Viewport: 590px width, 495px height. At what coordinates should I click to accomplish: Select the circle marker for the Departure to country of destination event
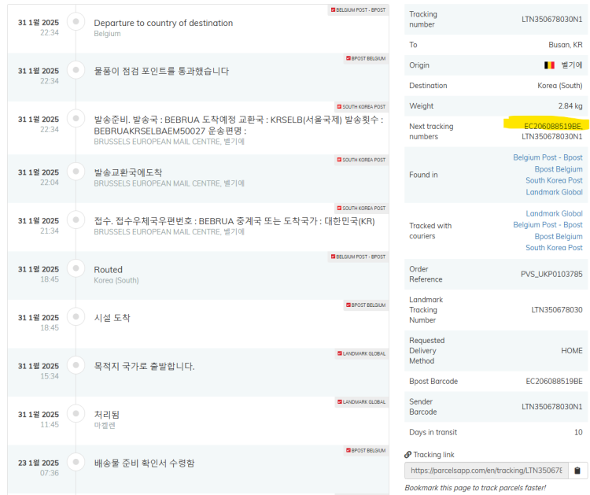[76, 22]
